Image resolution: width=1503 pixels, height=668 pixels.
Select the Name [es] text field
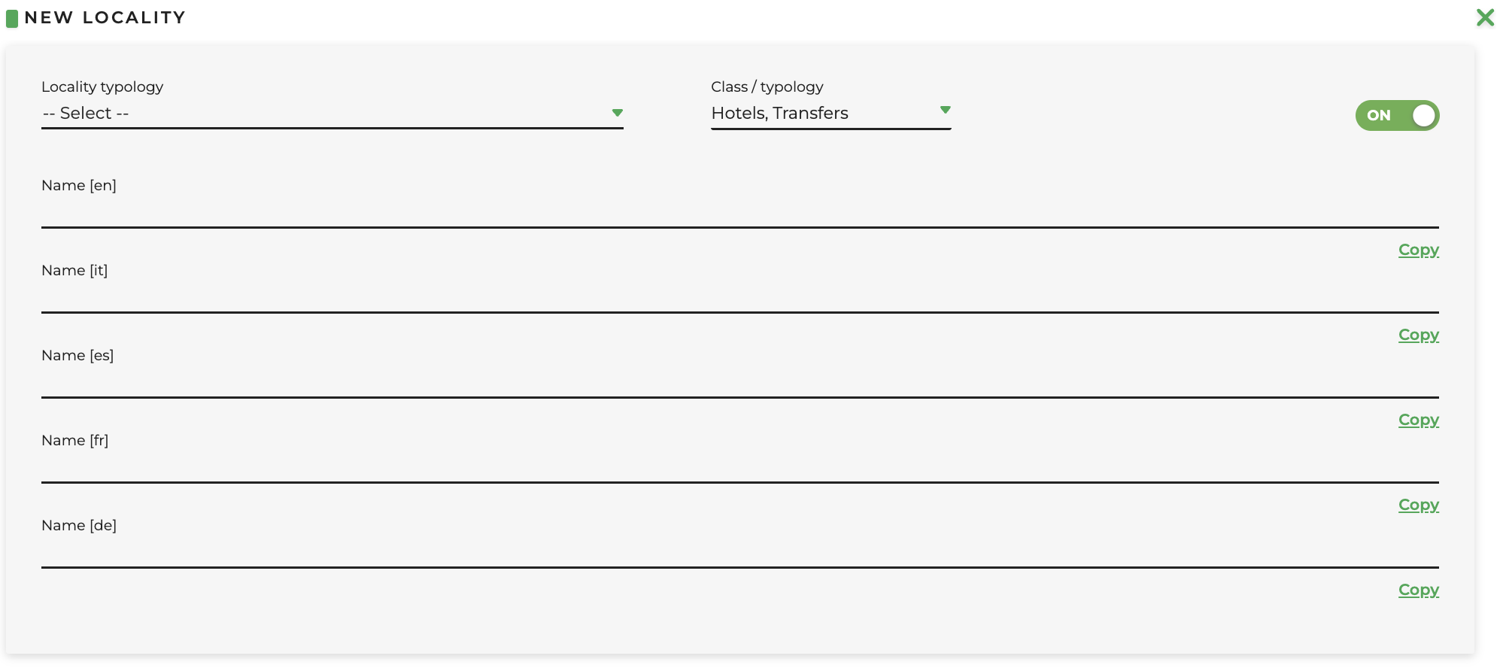tap(739, 383)
